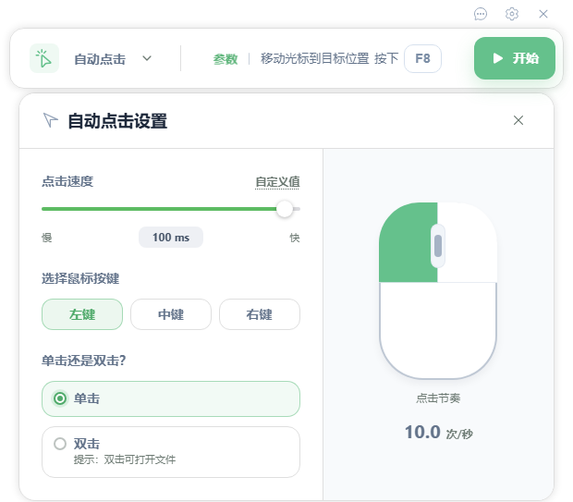Click the mouse scroll wheel illustration

tap(438, 246)
